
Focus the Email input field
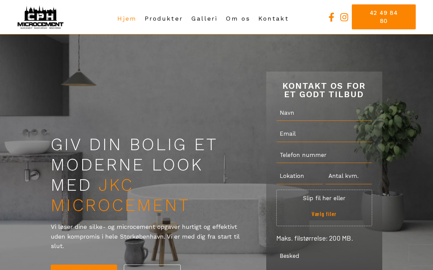pos(324,134)
